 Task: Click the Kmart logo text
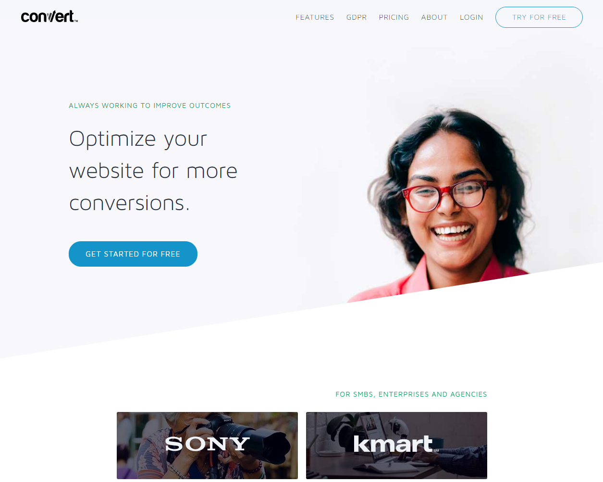tap(394, 444)
